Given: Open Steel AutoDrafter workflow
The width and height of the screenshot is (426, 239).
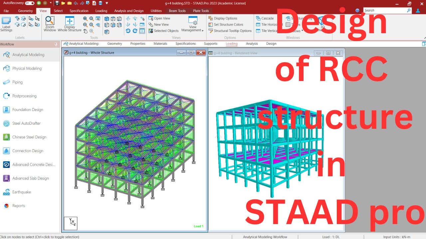Looking at the screenshot, I should (x=30, y=123).
